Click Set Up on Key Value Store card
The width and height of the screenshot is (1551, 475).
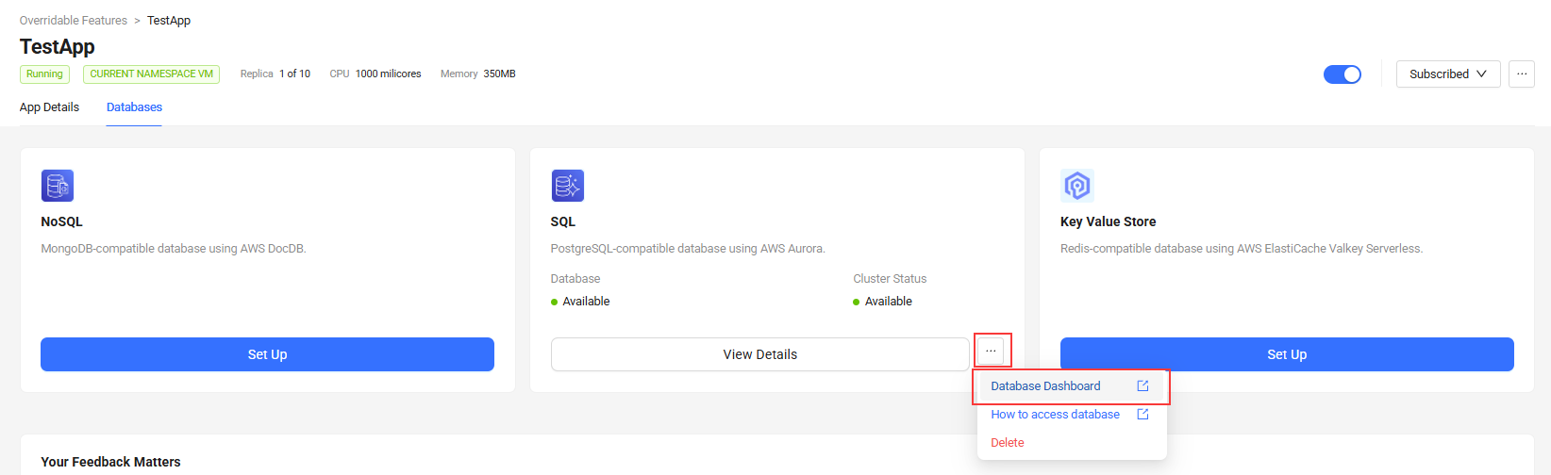pos(1287,354)
